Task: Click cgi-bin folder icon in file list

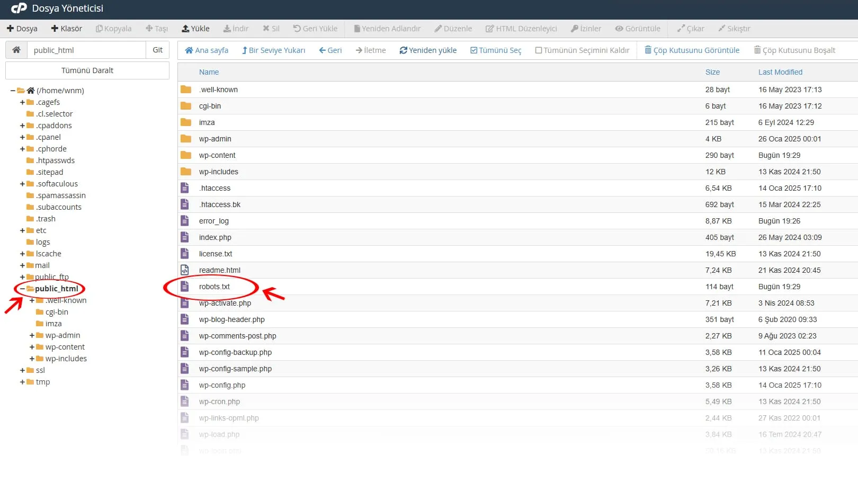Action: (x=186, y=106)
